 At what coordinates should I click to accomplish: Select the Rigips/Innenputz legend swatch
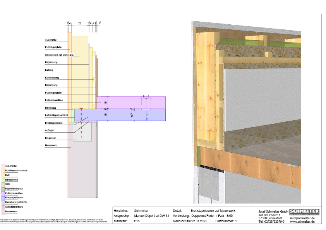coord(3,189)
